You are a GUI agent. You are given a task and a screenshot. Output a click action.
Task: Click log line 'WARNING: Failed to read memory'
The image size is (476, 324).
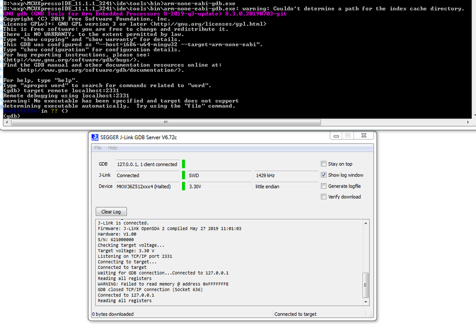163,284
